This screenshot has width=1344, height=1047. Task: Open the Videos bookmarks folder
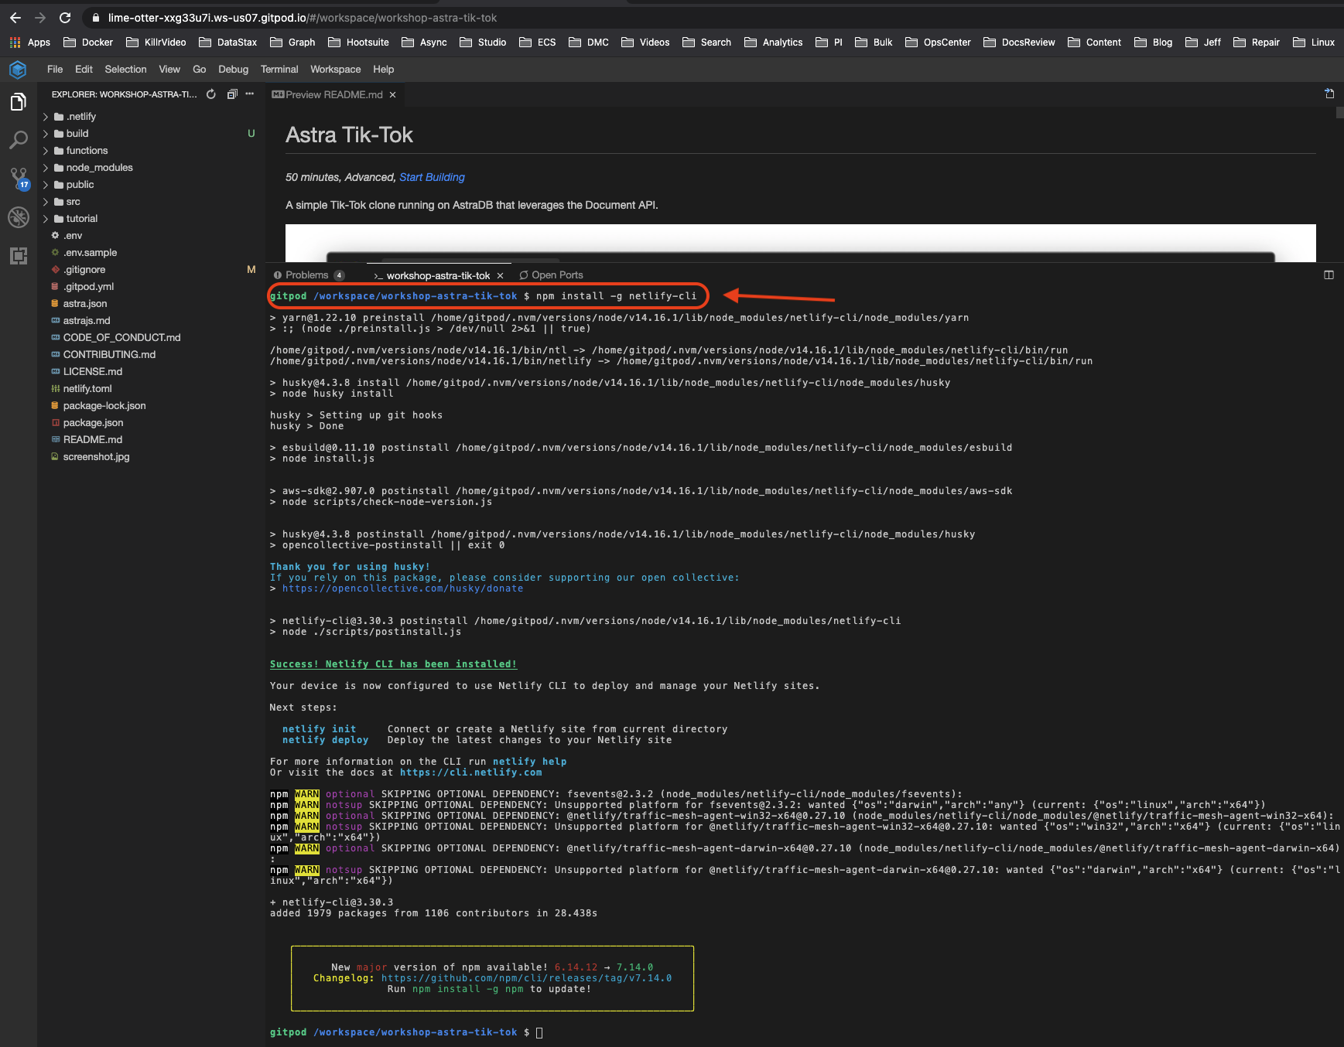pyautogui.click(x=645, y=43)
